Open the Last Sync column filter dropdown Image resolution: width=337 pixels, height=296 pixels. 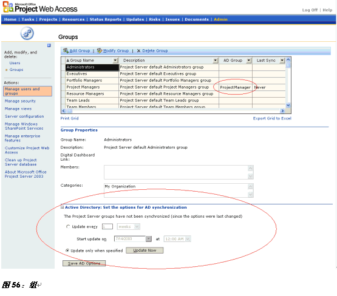282,61
